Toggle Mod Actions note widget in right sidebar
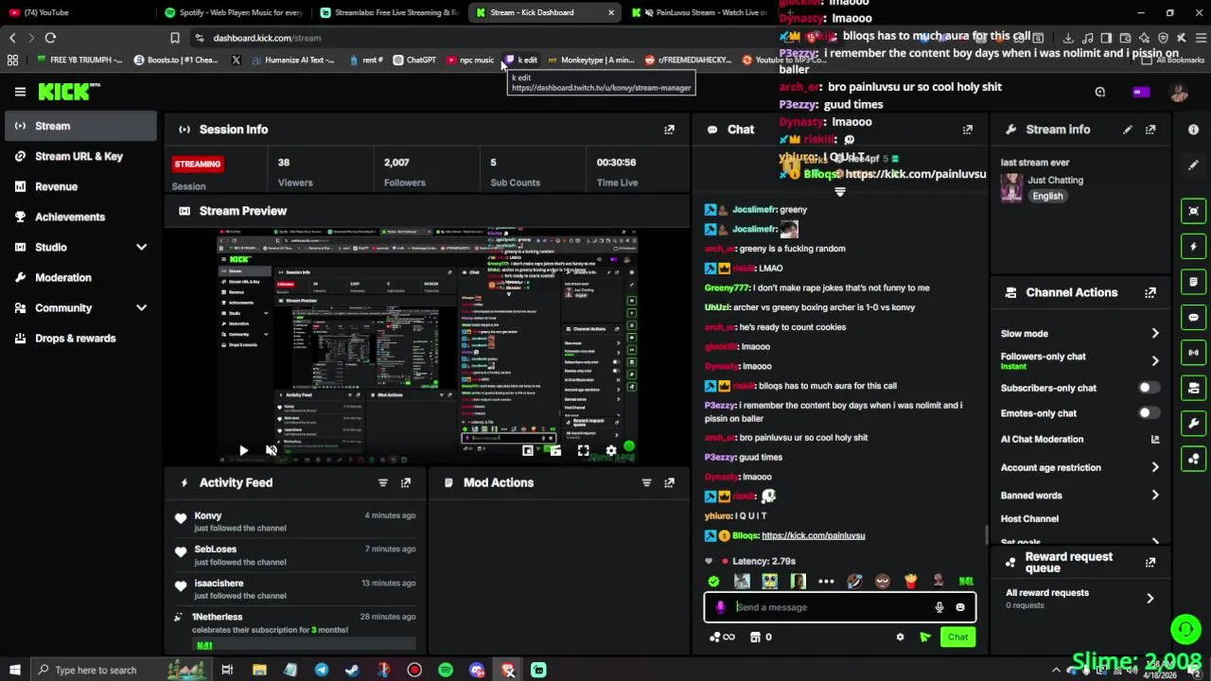This screenshot has width=1211, height=681. [x=1194, y=282]
